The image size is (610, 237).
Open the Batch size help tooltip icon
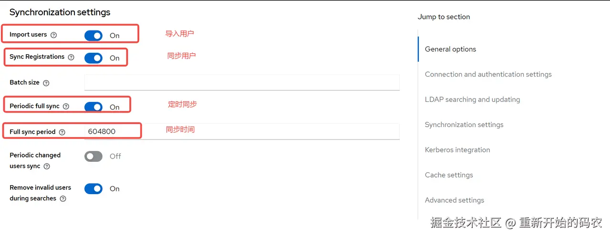(46, 83)
